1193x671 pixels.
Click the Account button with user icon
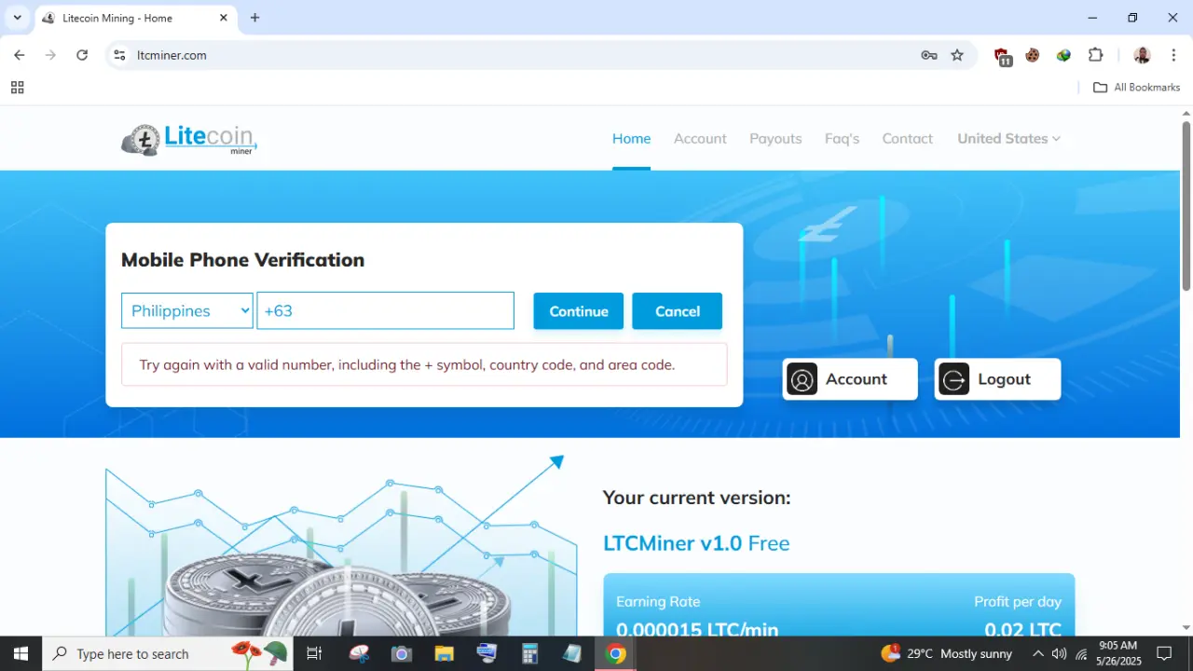click(x=850, y=379)
